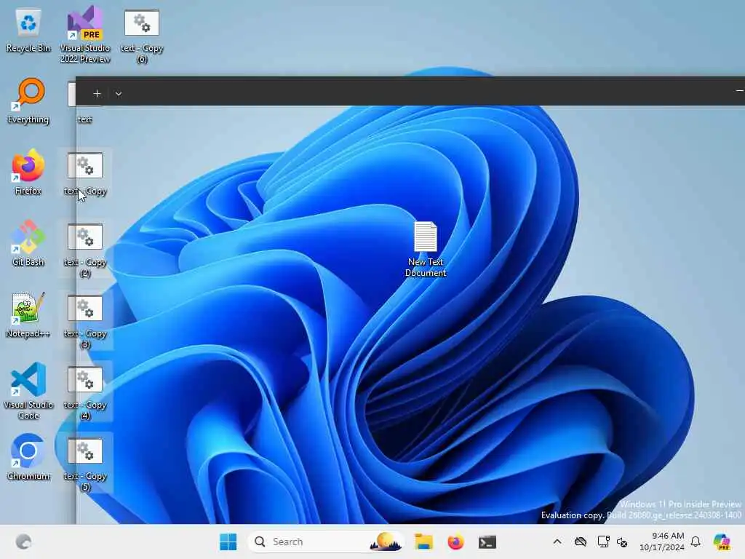Select the text - Copy (5) file
This screenshot has height=559, width=745.
tap(85, 464)
